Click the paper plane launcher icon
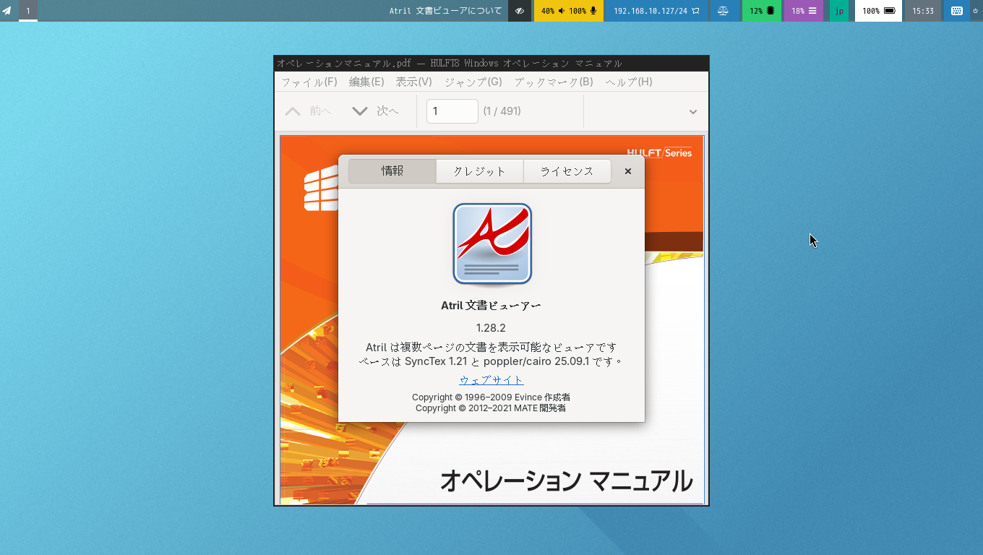Image resolution: width=983 pixels, height=555 pixels. (x=7, y=11)
